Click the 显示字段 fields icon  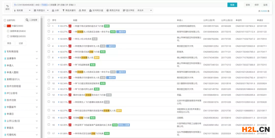pyautogui.click(x=124, y=11)
